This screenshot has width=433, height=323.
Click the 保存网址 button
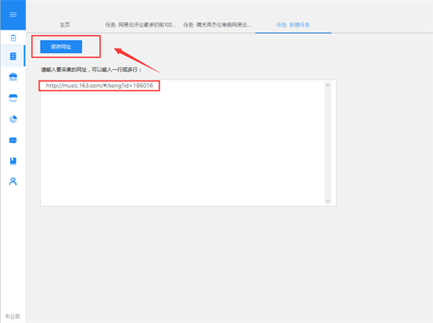pos(61,47)
